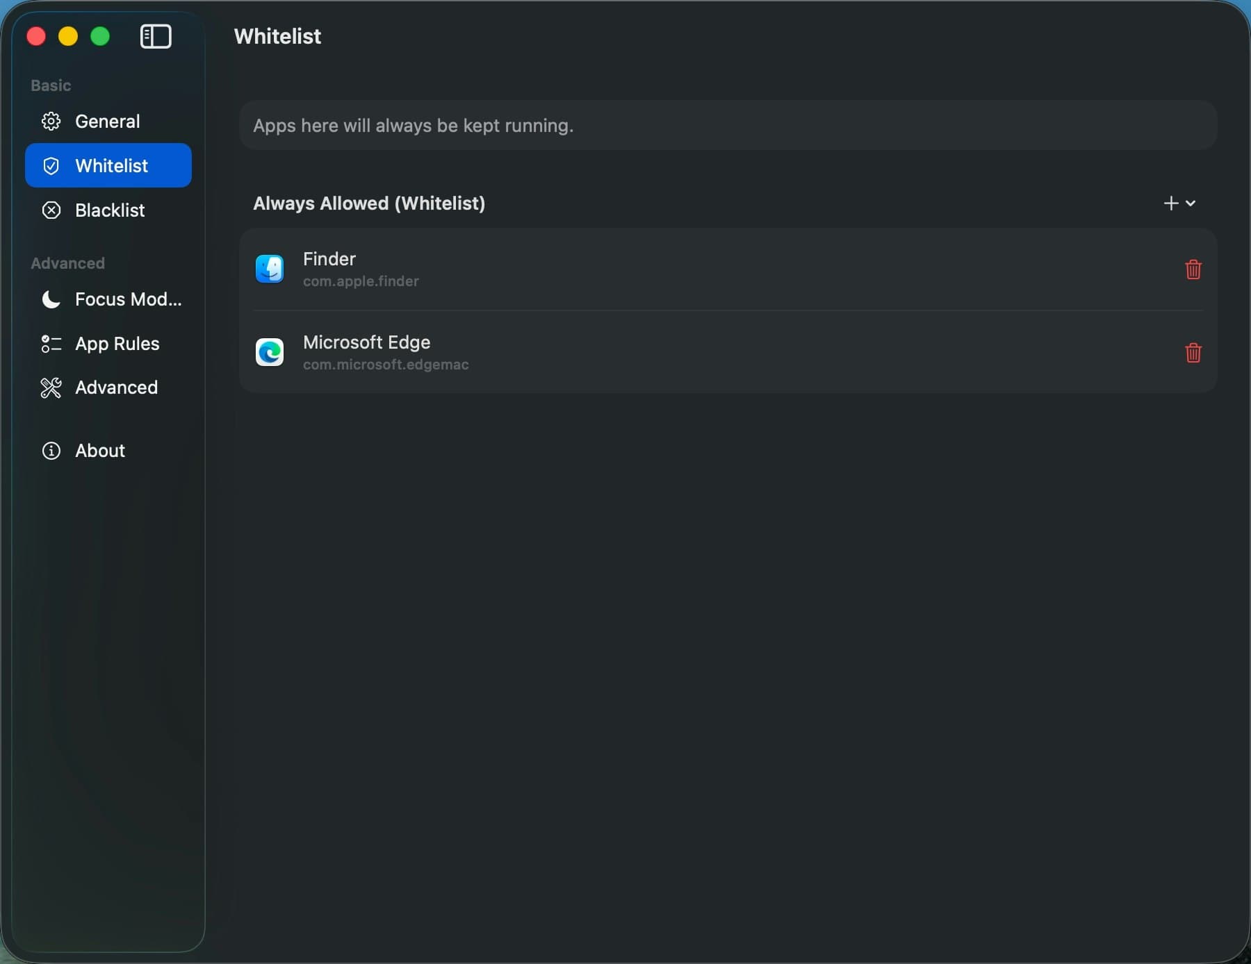The height and width of the screenshot is (964, 1251).
Task: Click the About info icon
Action: point(51,451)
